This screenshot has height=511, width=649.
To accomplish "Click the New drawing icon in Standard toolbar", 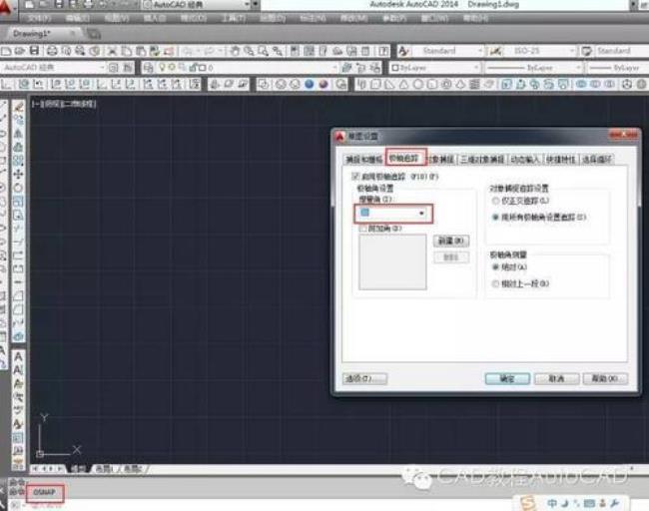I will click(x=6, y=51).
